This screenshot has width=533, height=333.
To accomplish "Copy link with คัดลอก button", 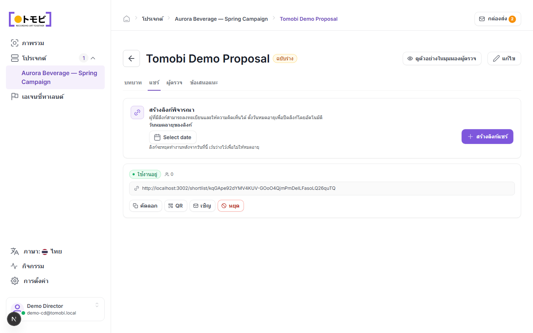I will coord(145,206).
